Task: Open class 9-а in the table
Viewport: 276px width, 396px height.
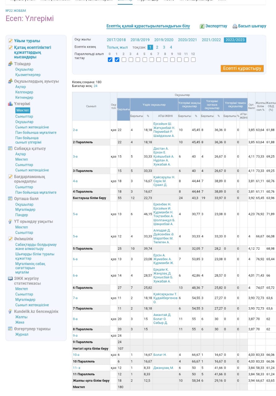Action: (75, 335)
